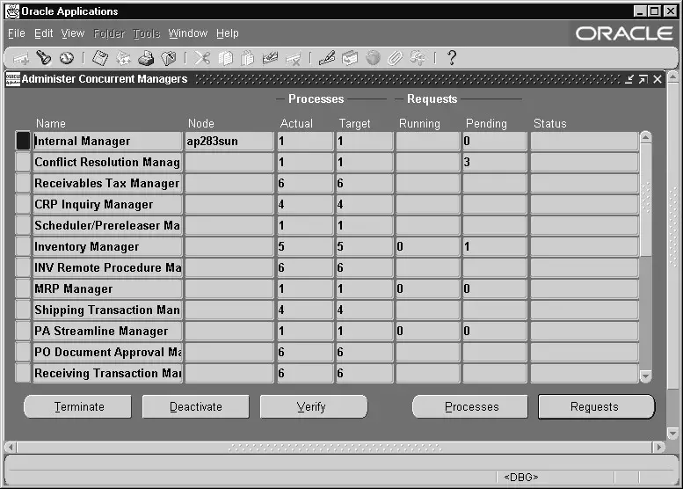The image size is (683, 489).
Task: Minimize the Administer Concurrent Managers inner window
Action: click(629, 79)
